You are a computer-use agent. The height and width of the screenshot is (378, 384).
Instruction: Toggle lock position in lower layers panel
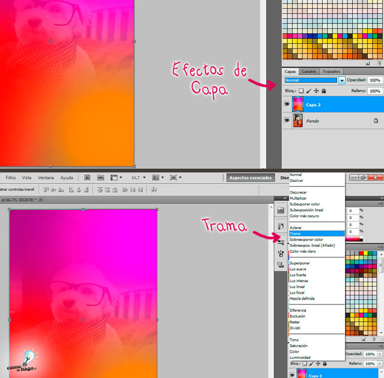pos(318,364)
